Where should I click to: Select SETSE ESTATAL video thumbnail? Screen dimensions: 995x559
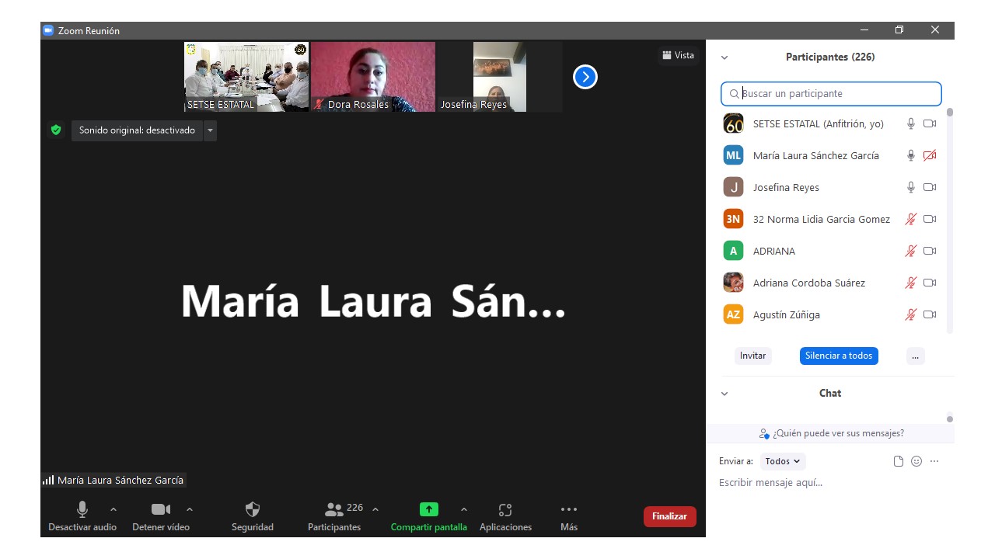(x=246, y=77)
